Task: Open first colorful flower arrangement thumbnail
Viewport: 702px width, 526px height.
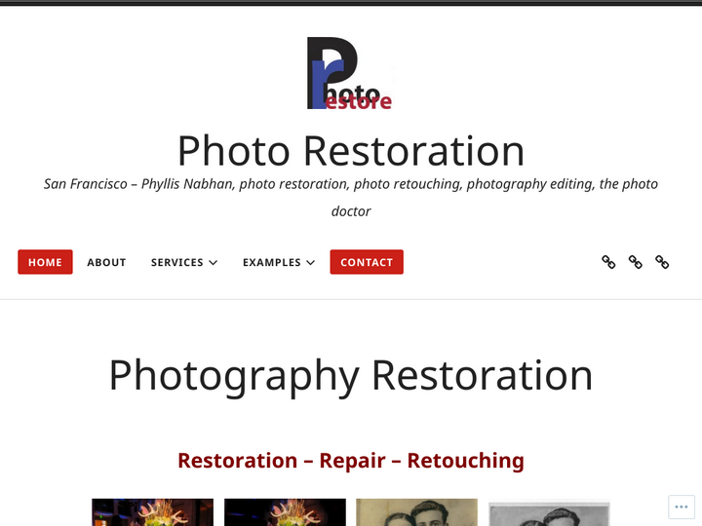Action: [x=153, y=512]
